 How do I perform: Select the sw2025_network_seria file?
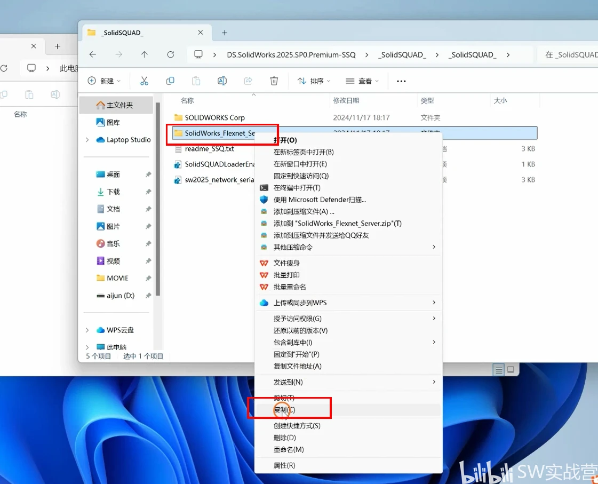[214, 180]
